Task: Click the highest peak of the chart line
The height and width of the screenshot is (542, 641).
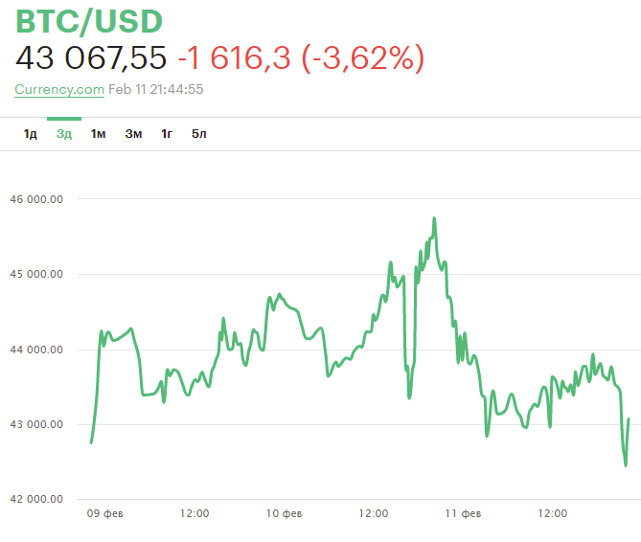Action: click(x=434, y=219)
